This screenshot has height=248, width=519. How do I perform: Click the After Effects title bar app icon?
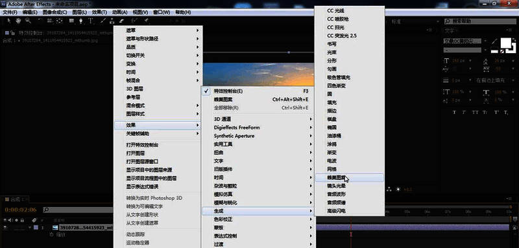(x=4, y=4)
